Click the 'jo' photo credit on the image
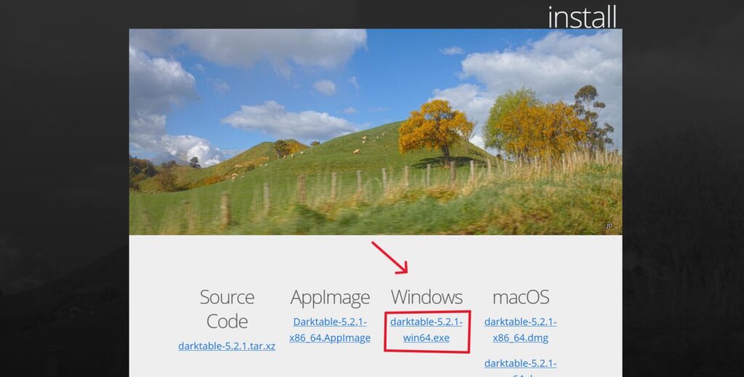The height and width of the screenshot is (377, 744). click(609, 226)
